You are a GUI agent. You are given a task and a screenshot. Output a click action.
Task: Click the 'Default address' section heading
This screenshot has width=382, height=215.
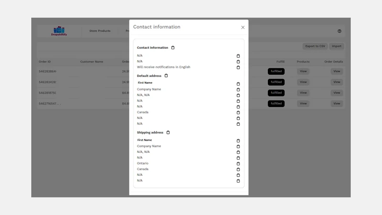[149, 76]
